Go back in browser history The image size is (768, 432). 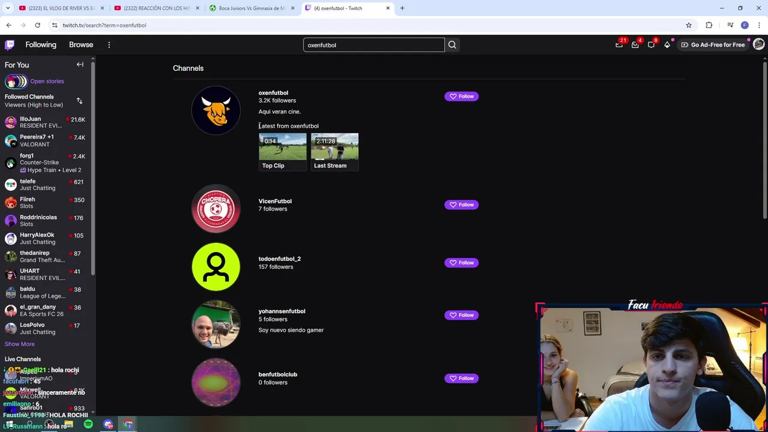coord(8,25)
